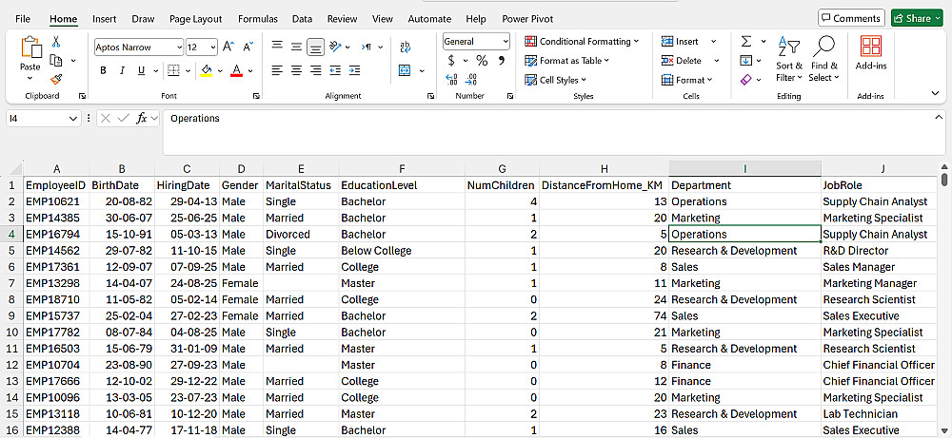The width and height of the screenshot is (952, 438).
Task: Expand the Paste options arrow
Action: pos(30,79)
